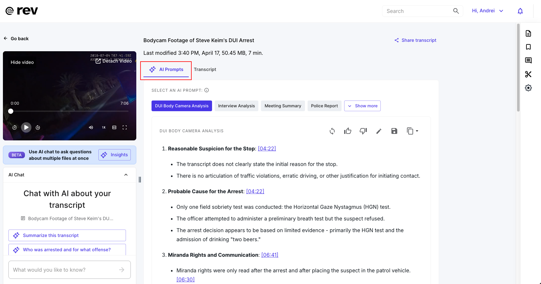Switch to the AI Prompts tab

166,70
